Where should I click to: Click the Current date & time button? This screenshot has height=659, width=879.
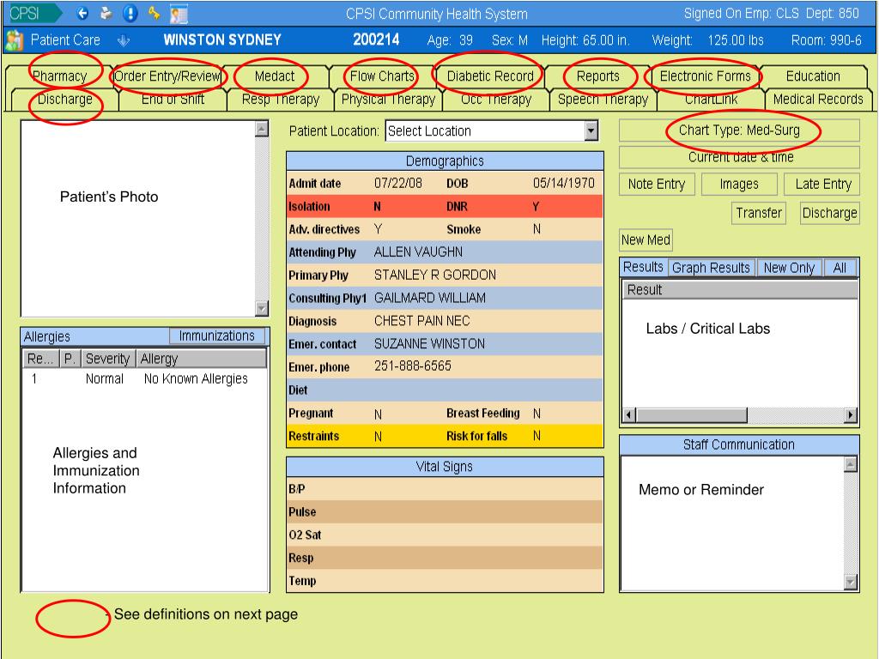click(739, 158)
